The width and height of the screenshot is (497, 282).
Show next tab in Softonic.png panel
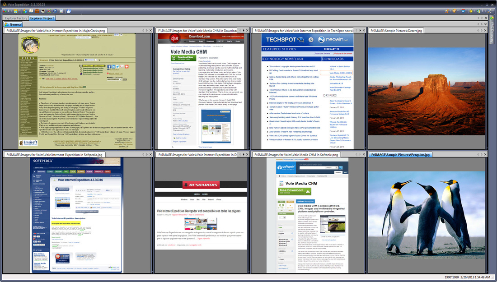pyautogui.click(x=360, y=155)
